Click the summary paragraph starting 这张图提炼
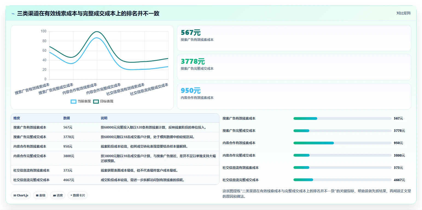 point(317,194)
